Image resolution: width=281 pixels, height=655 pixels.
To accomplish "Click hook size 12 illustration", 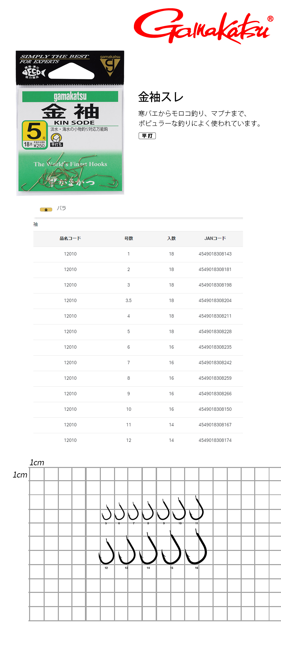I will [x=106, y=551].
